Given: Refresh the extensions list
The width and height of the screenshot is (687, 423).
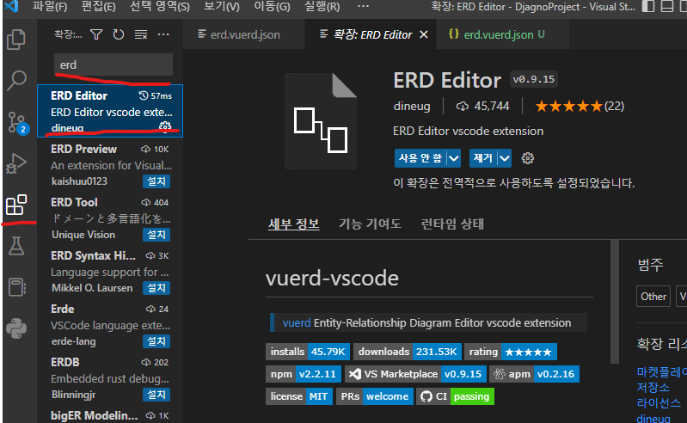Looking at the screenshot, I should click(119, 34).
